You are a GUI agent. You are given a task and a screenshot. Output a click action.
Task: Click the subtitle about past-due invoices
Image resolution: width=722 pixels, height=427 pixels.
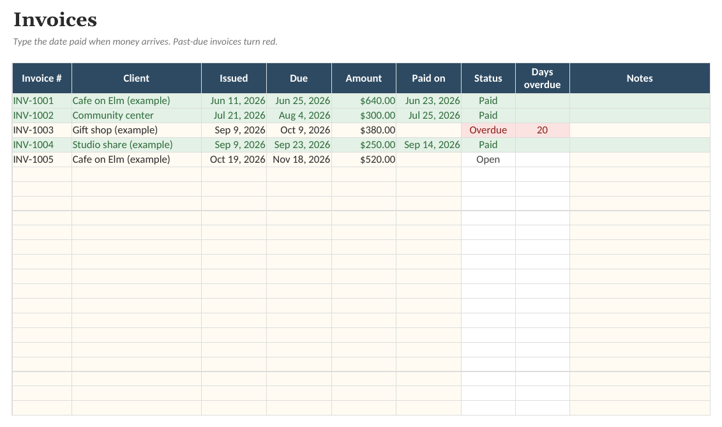tap(145, 41)
